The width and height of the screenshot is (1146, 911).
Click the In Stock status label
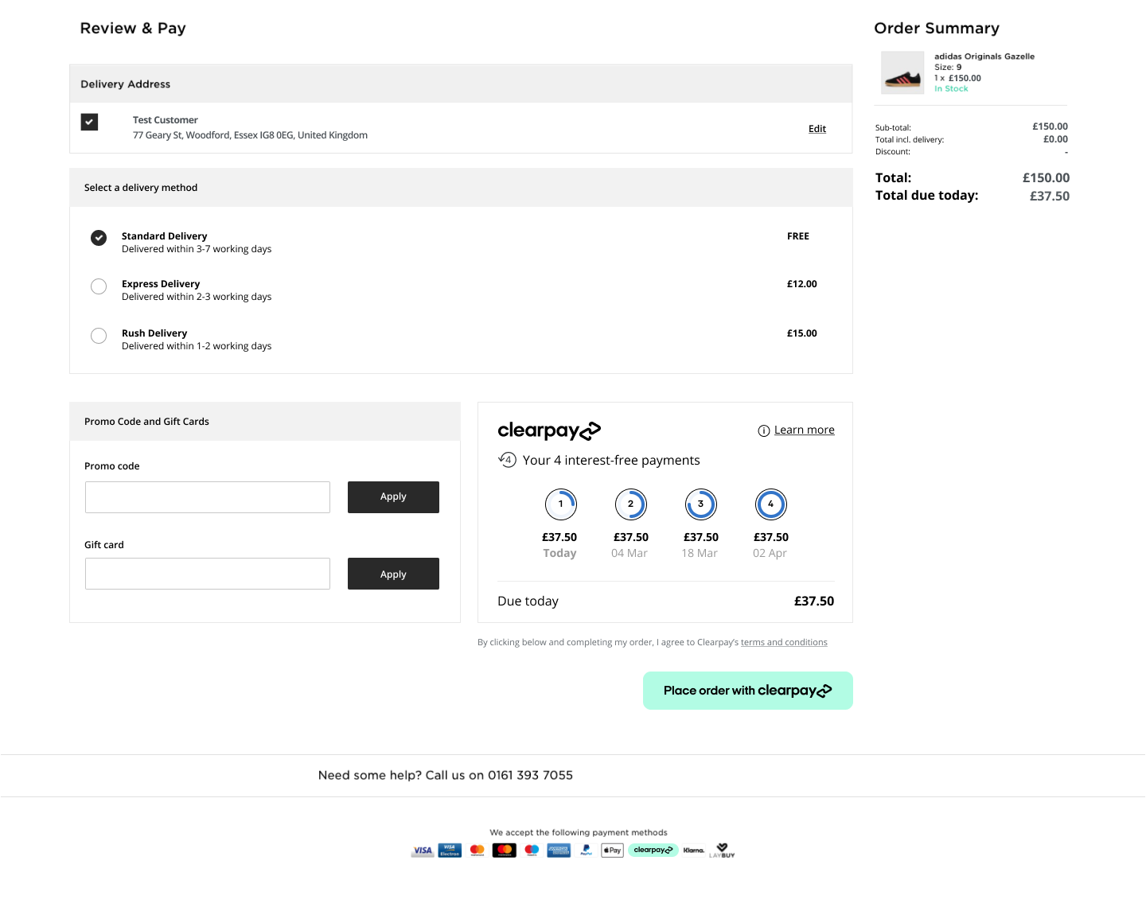951,89
